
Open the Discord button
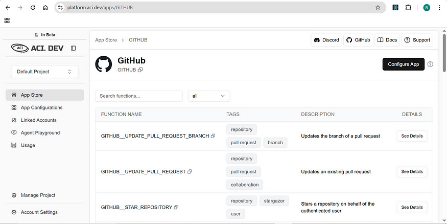click(x=326, y=40)
